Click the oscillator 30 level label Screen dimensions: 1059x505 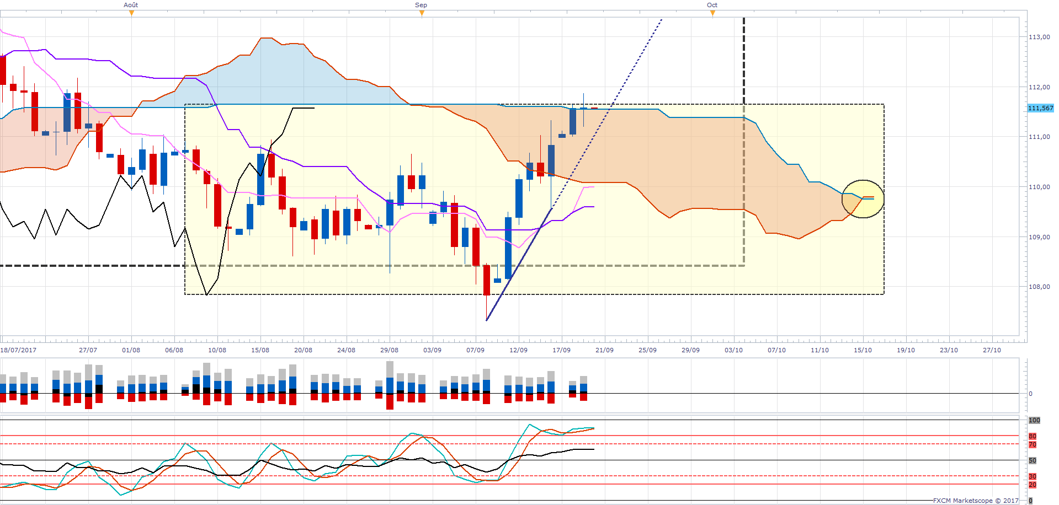point(1033,476)
